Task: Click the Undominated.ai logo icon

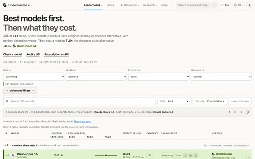Action: tap(4, 5)
